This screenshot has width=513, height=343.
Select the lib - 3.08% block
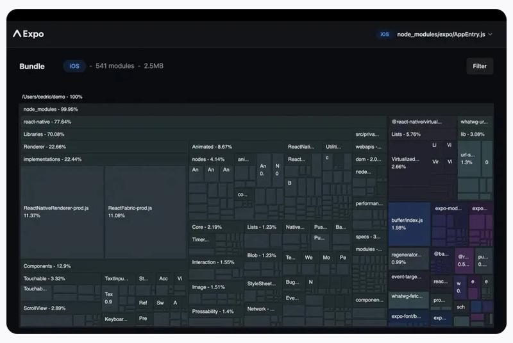(x=475, y=134)
